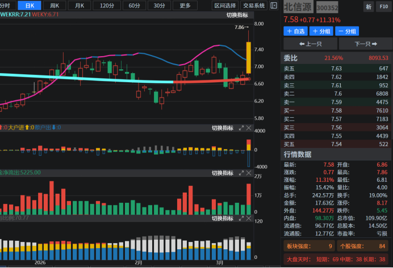The width and height of the screenshot is (393, 268).
Task: Close the 大户进 indicator panel
Action: (249, 128)
